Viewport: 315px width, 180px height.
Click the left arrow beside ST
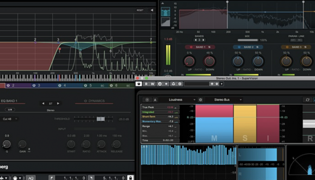43,103
